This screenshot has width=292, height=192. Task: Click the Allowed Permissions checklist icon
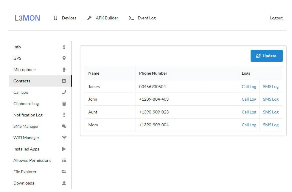point(64,160)
